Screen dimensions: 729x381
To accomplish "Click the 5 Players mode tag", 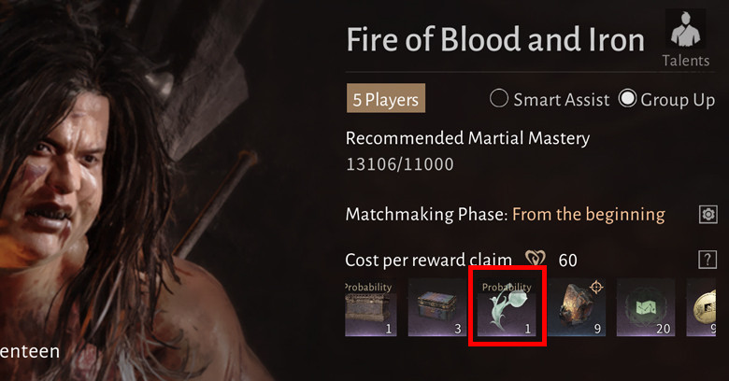I will coord(385,98).
